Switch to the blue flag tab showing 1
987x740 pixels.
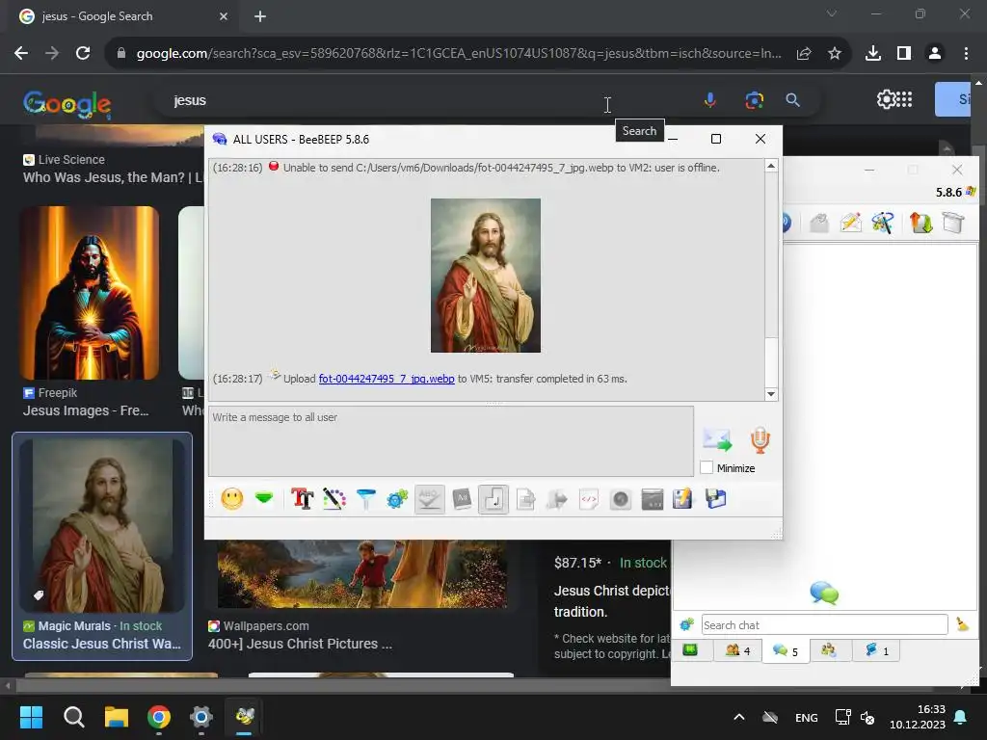pyautogui.click(x=876, y=650)
